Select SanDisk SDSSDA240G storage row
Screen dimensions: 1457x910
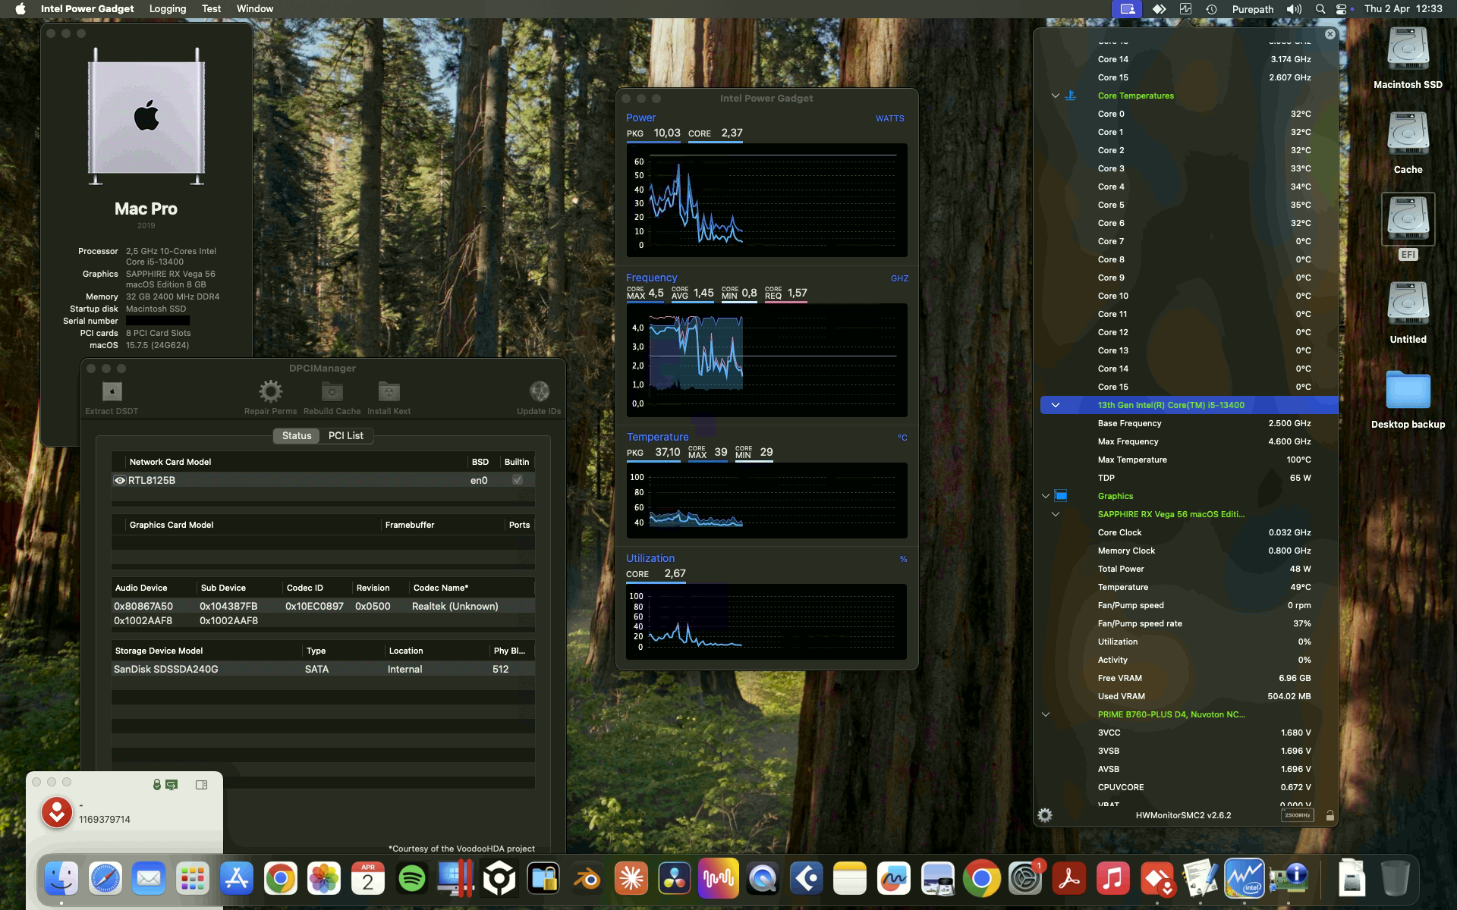323,669
